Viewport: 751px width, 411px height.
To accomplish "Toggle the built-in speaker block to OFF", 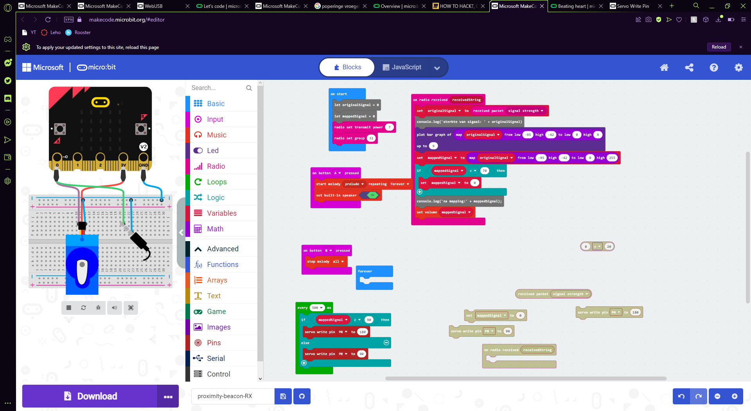I will coord(371,195).
